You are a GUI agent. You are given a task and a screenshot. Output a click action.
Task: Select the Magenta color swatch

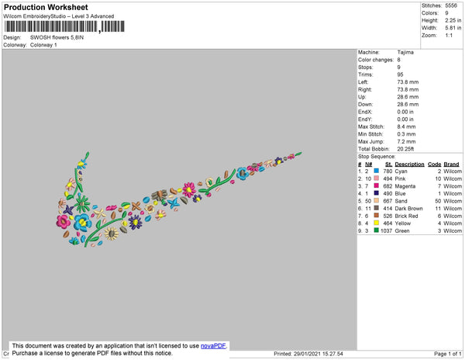point(377,185)
